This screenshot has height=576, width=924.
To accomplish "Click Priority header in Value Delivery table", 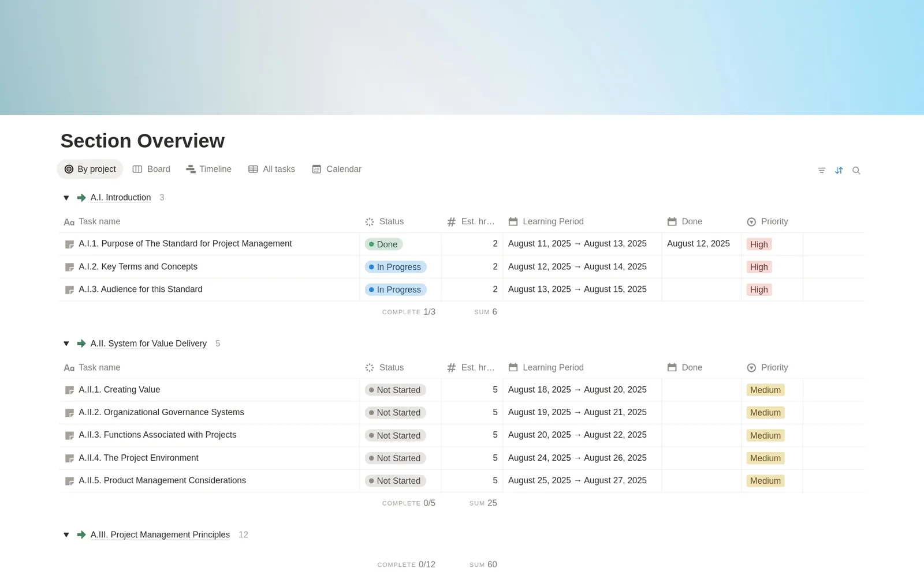I will tap(772, 367).
